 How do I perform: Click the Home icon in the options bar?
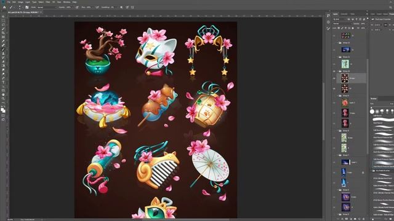[x=4, y=7]
